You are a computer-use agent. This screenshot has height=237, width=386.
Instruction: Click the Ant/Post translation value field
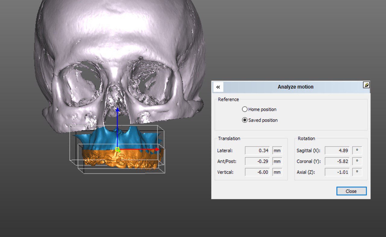[257, 161]
